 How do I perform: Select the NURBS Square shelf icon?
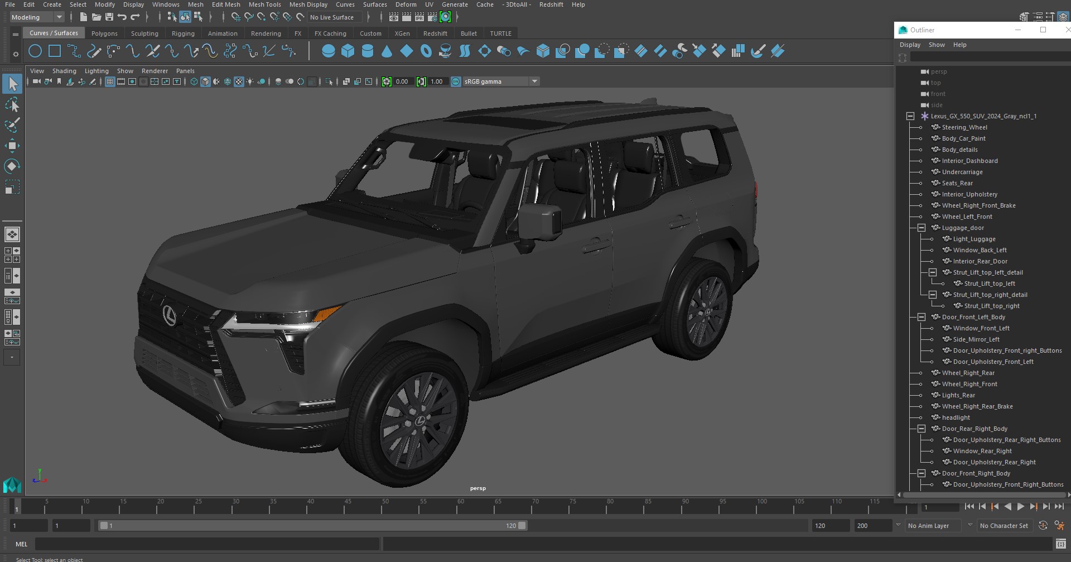(55, 51)
